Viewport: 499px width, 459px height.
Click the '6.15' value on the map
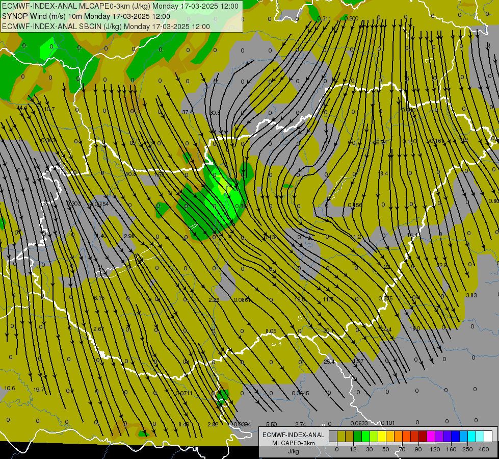(99, 298)
